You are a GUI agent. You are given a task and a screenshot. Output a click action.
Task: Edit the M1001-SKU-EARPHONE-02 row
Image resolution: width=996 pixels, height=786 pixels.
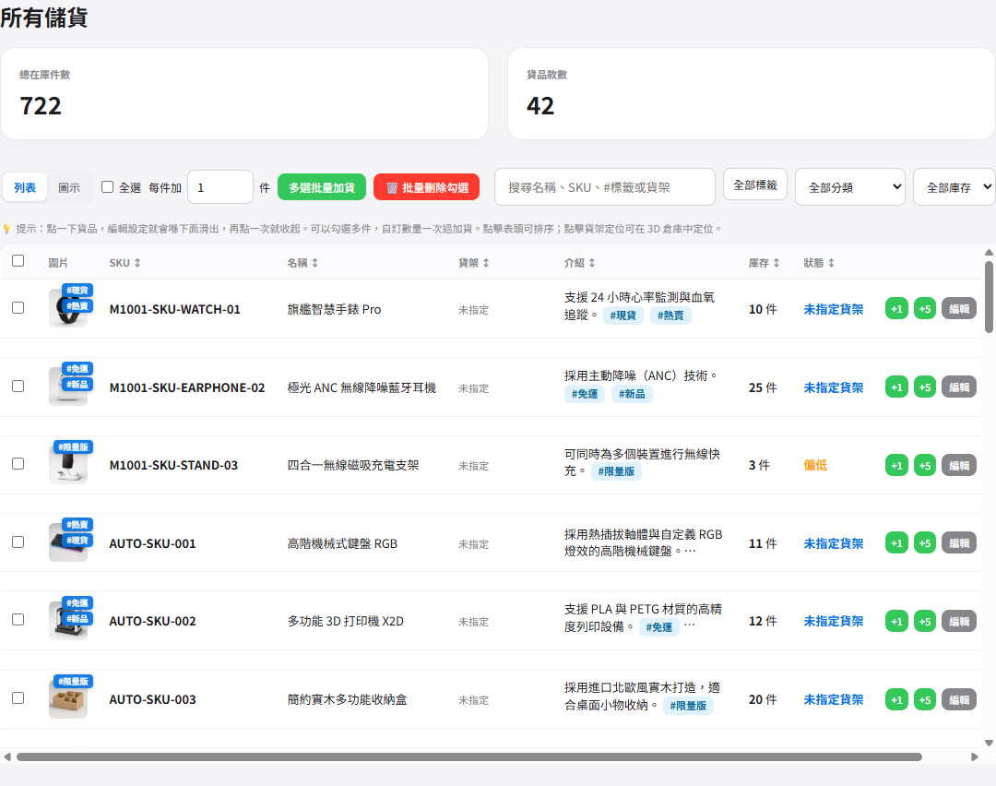click(958, 387)
